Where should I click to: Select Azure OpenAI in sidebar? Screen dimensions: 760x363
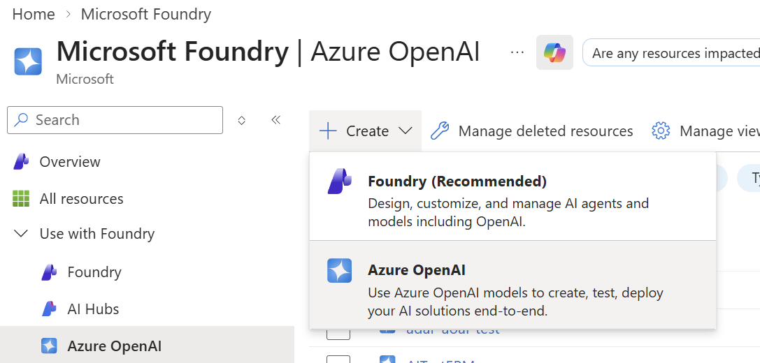pyautogui.click(x=147, y=346)
